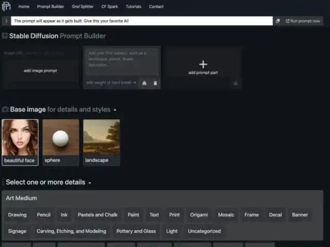Click the camera icon next to Base image
Screen dimensions: 330x247
(5, 109)
